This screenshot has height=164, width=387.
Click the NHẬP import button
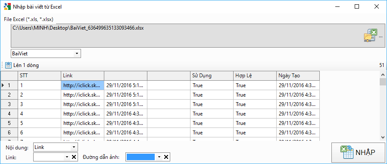click(358, 152)
